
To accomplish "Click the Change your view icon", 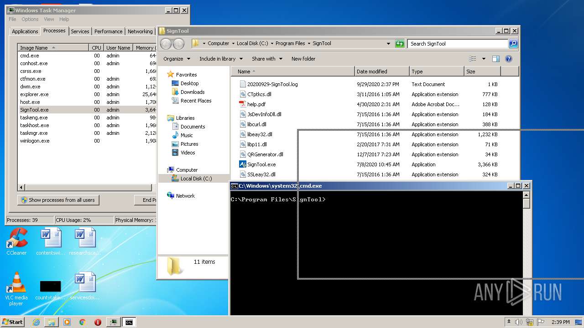I will (473, 59).
